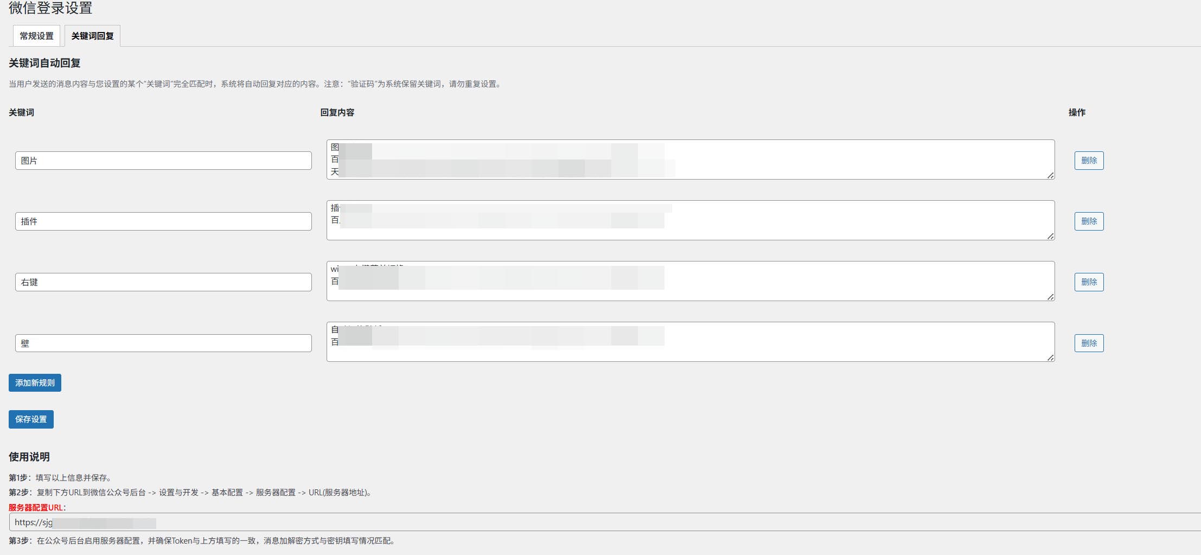The width and height of the screenshot is (1201, 555).
Task: Delete the 壁 keyword rule
Action: tap(1089, 343)
